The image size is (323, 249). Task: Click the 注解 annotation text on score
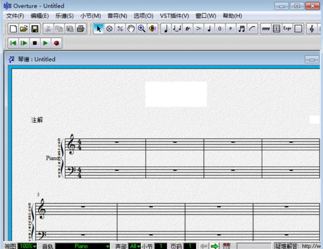pos(37,120)
